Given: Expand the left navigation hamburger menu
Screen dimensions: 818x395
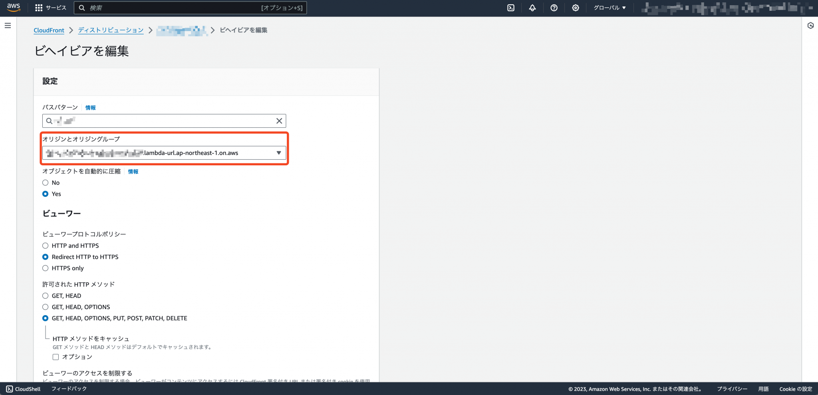Looking at the screenshot, I should (8, 25).
